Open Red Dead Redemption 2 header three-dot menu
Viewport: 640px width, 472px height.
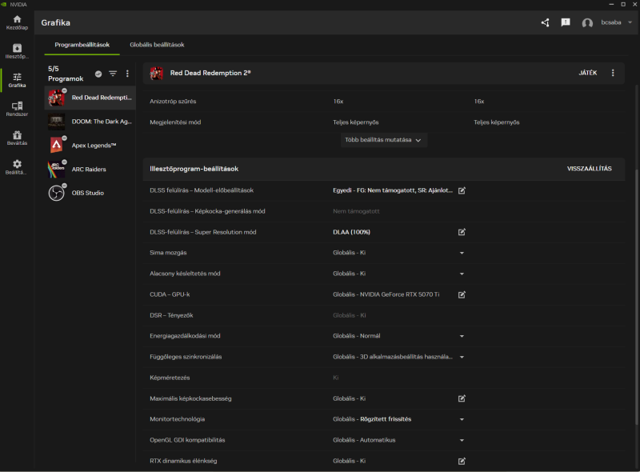(613, 73)
